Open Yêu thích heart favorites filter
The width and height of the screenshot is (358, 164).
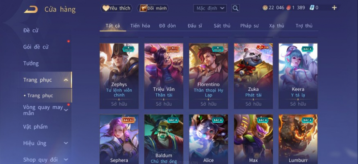point(117,8)
